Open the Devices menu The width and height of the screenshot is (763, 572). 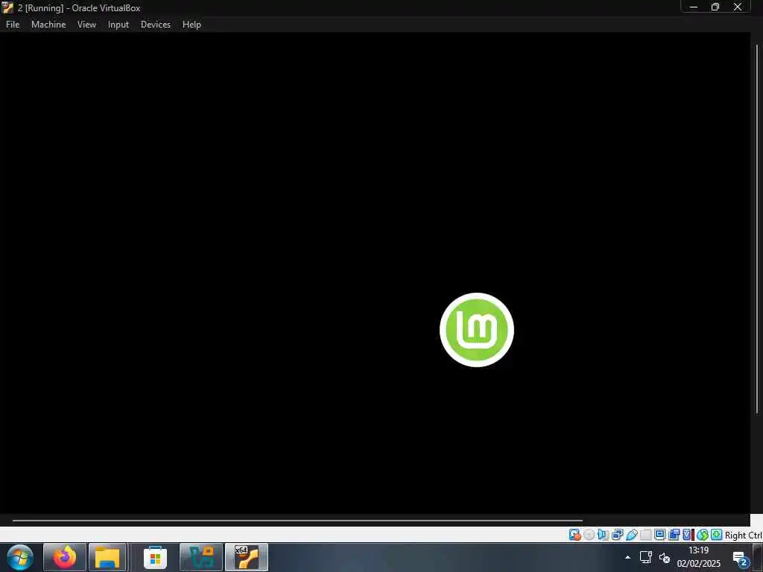[156, 25]
